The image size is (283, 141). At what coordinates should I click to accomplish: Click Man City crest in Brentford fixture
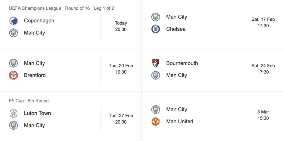[x=13, y=63]
